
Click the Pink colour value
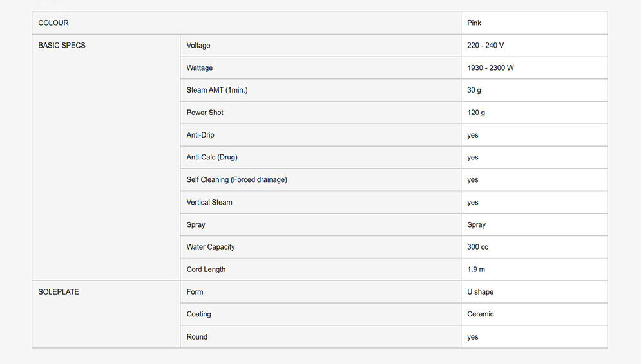[474, 23]
